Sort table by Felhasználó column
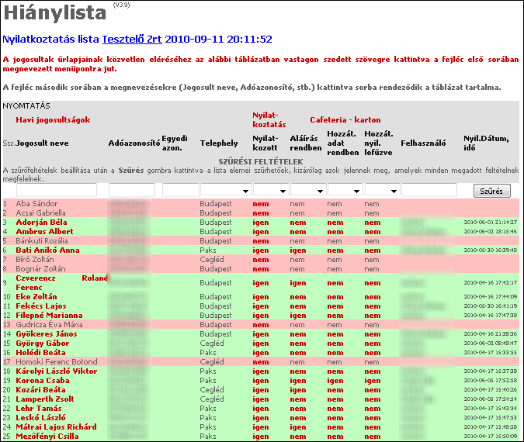 pos(423,143)
